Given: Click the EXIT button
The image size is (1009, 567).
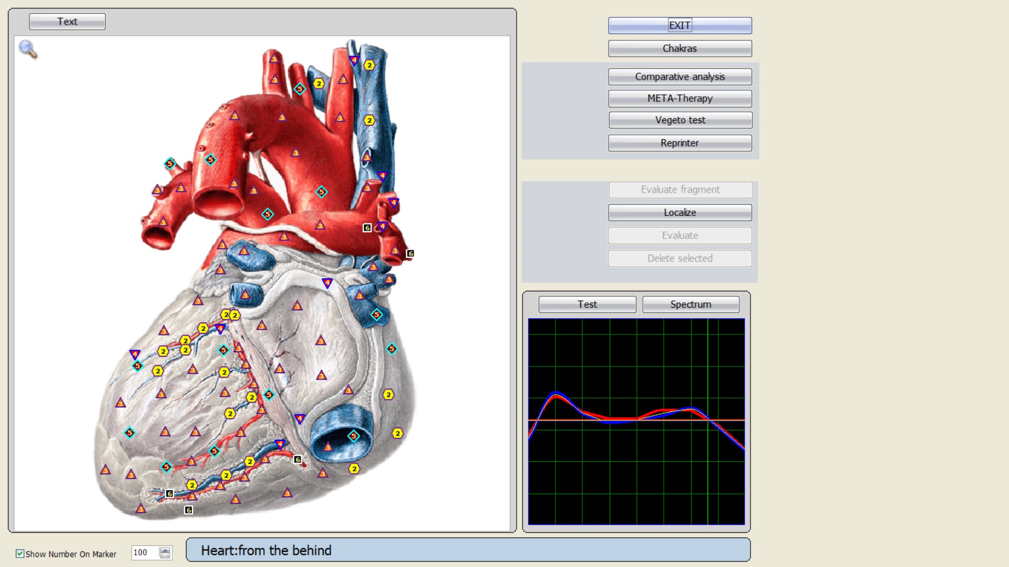Looking at the screenshot, I should tap(679, 25).
